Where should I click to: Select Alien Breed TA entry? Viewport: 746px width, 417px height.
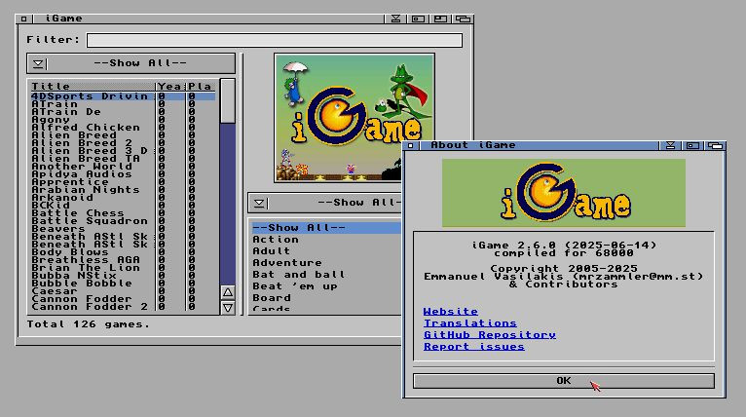point(123,159)
